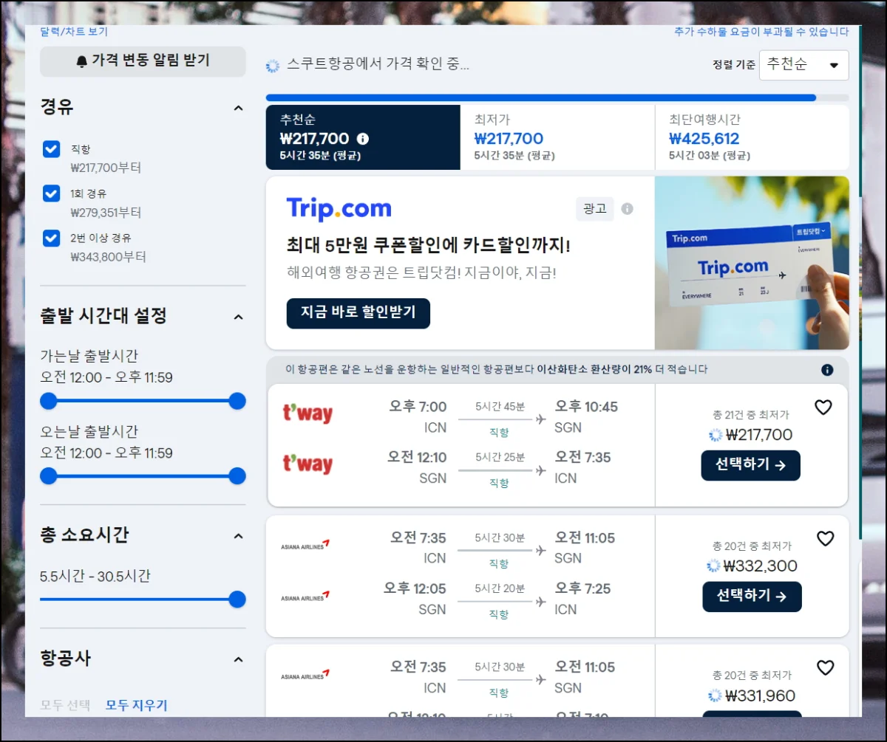Click the 총 21건 중 최저가 label
Viewport: 887px width, 742px height.
tap(750, 415)
